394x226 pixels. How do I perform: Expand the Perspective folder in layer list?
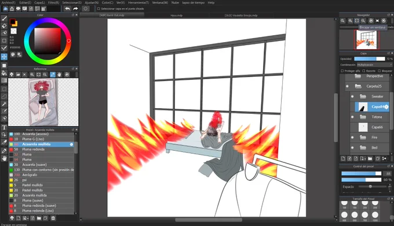358,76
